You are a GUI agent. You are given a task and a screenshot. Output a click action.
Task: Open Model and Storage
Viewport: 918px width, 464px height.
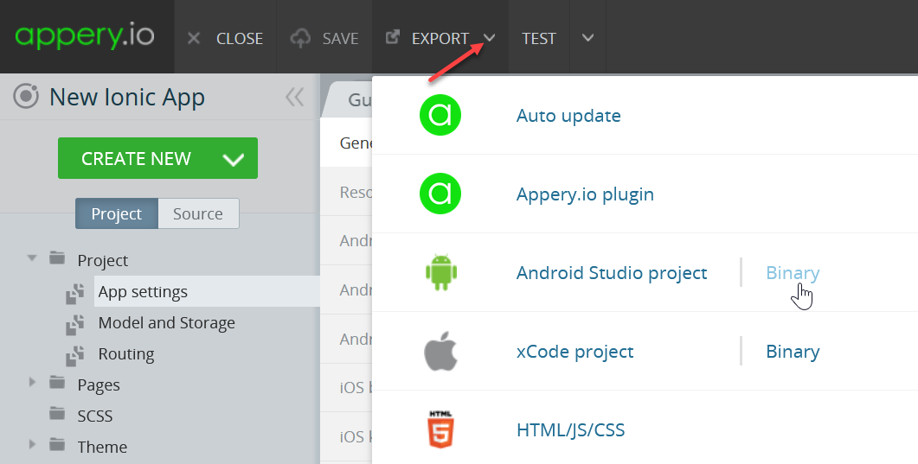166,322
